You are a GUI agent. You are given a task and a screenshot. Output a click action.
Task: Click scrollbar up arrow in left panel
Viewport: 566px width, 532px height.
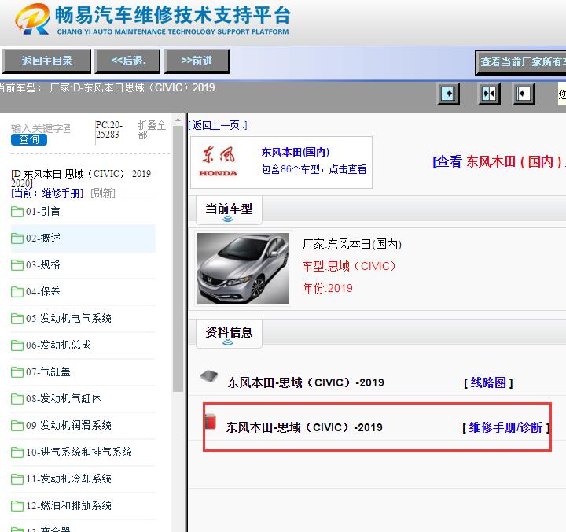click(x=178, y=120)
